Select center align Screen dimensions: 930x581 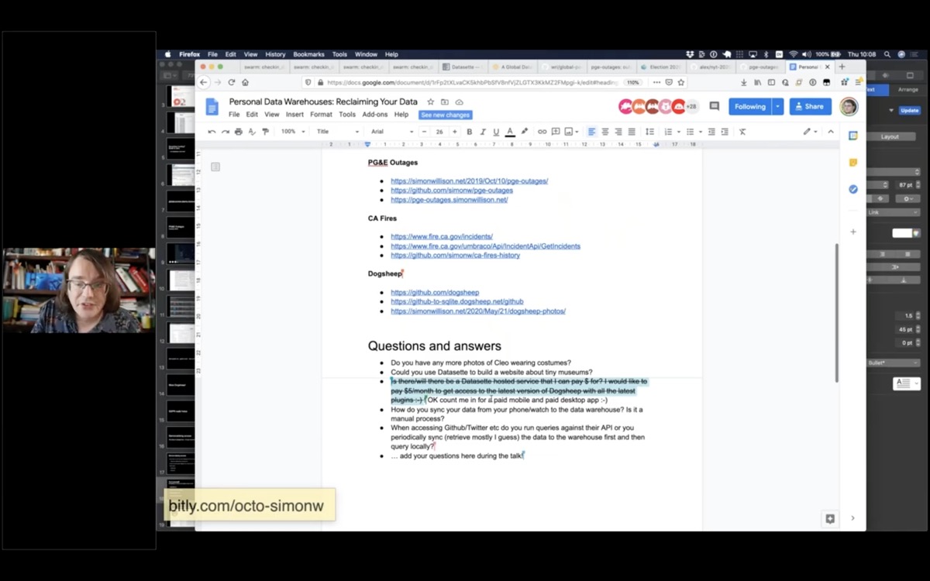tap(605, 132)
